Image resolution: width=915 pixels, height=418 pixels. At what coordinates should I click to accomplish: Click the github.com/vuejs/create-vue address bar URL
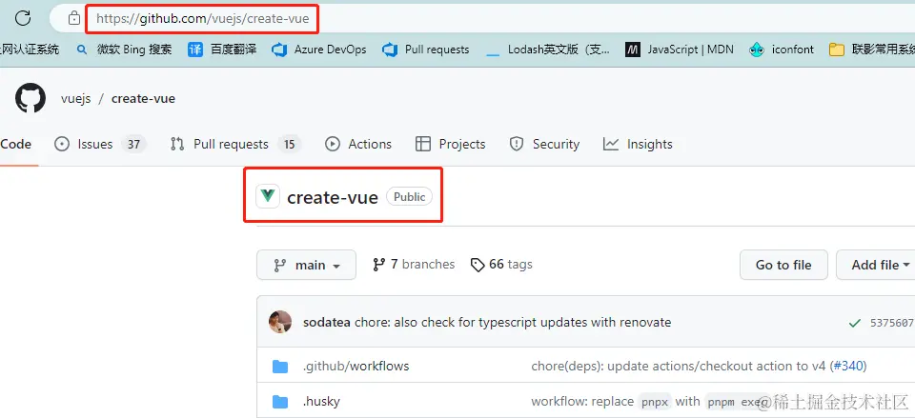click(202, 19)
